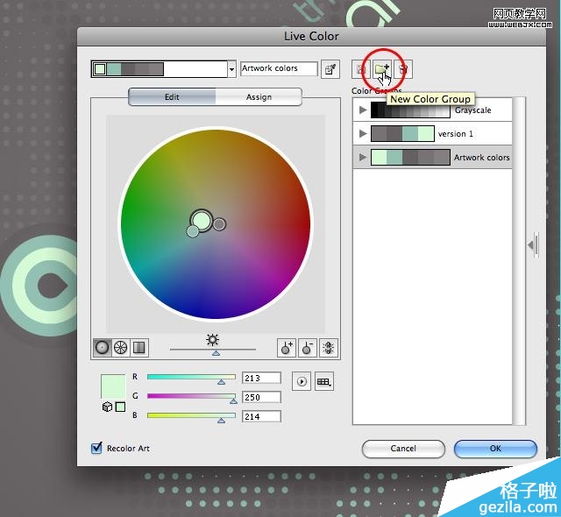Expand the Artwork colors group triangle
Image resolution: width=561 pixels, height=517 pixels.
point(363,157)
